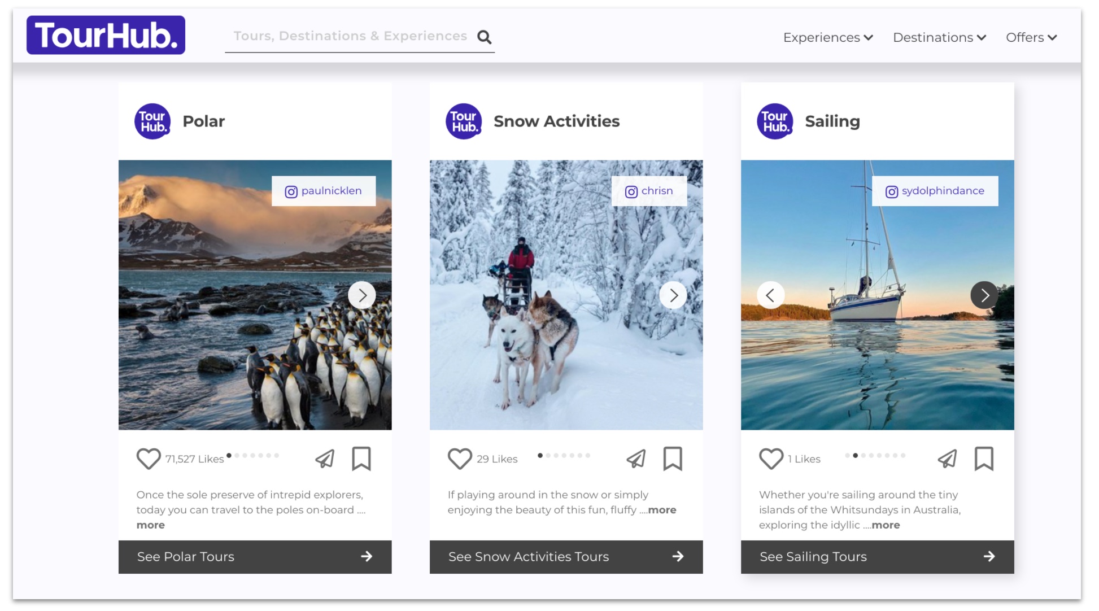Select last carousel dot on Sailing card
This screenshot has width=1099, height=611.
click(903, 455)
